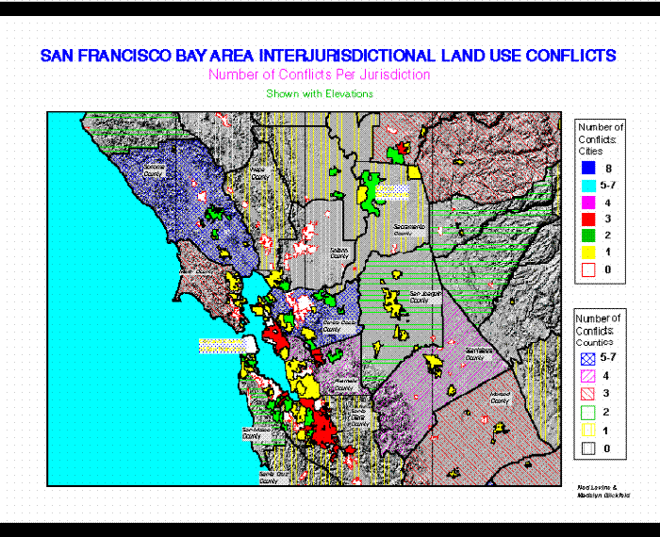Click the gray 0 county legend symbol

click(588, 448)
